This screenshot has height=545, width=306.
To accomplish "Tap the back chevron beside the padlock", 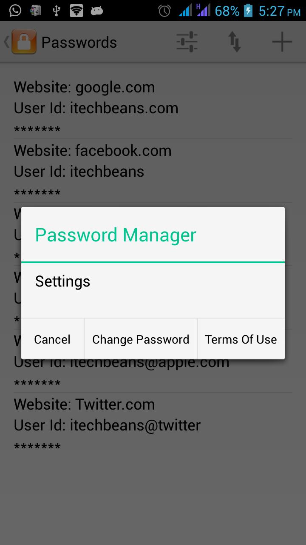I will coord(6,42).
